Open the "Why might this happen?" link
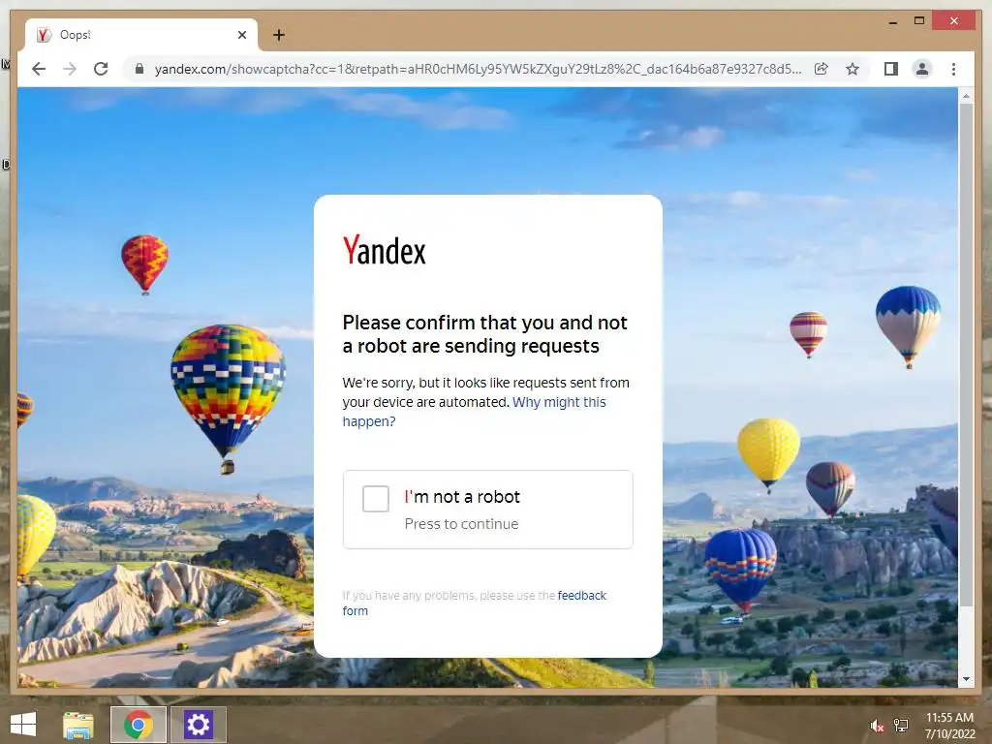Viewport: 992px width, 744px height. point(475,412)
